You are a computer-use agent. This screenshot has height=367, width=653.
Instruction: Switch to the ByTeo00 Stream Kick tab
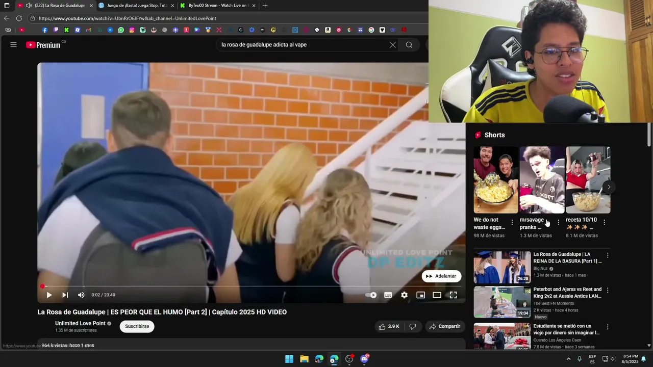[217, 6]
